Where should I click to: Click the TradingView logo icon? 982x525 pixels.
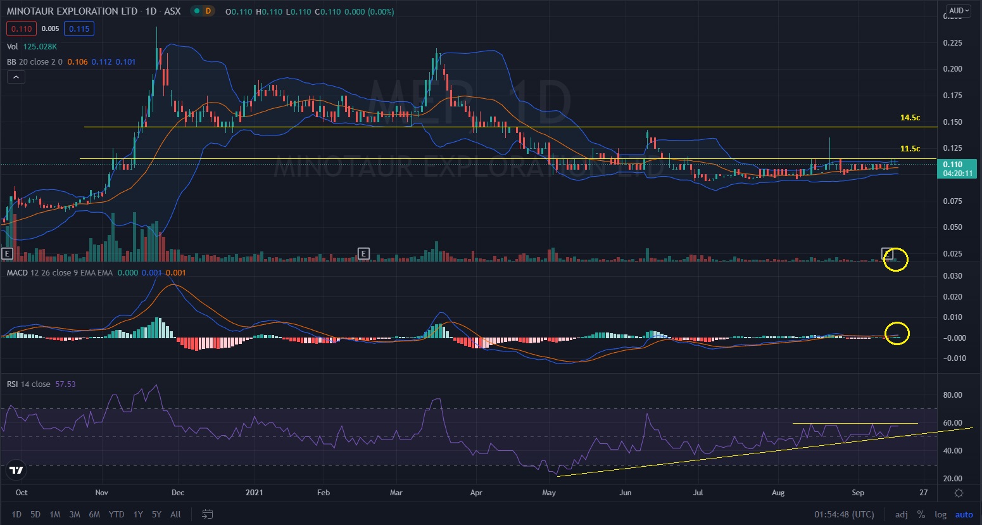coord(16,470)
